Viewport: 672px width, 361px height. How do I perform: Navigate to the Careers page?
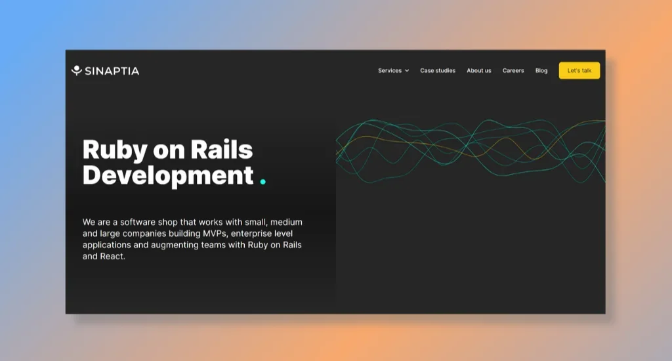click(513, 70)
